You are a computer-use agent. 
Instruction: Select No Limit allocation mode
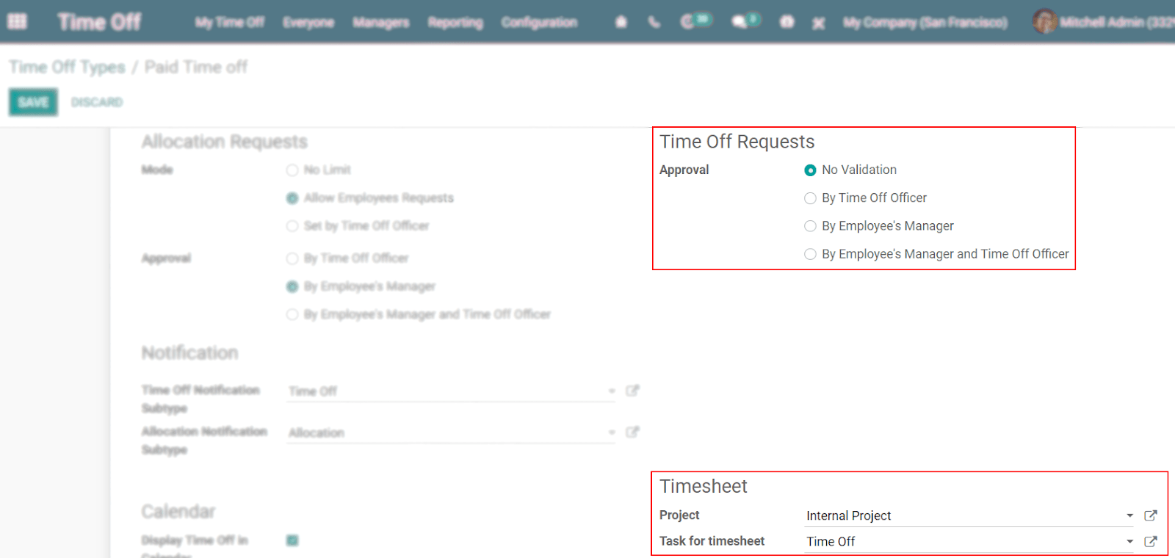coord(292,170)
